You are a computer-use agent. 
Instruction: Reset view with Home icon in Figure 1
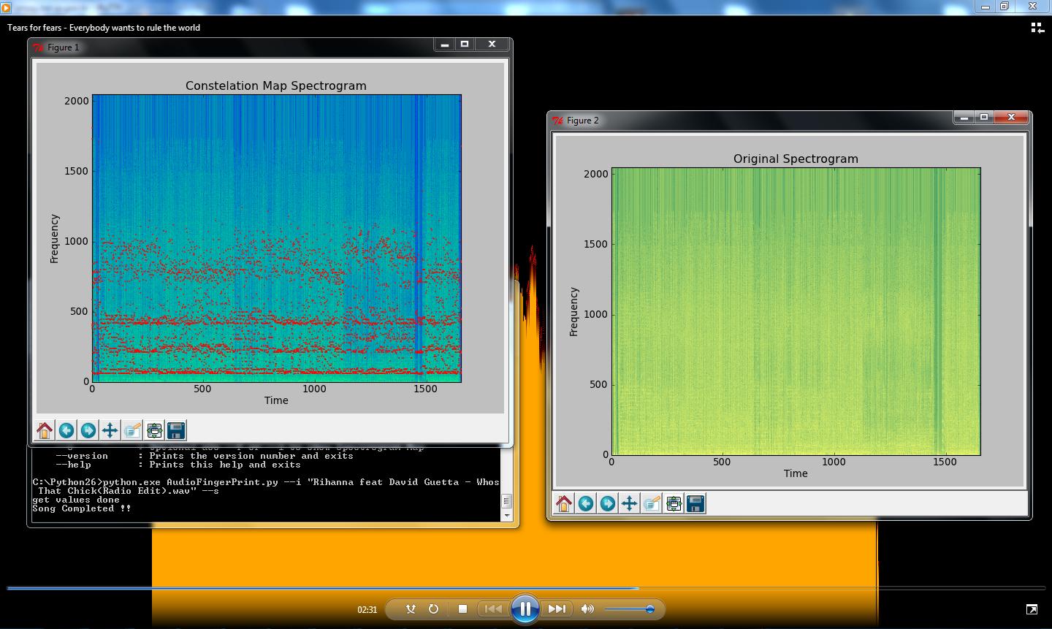[45, 430]
